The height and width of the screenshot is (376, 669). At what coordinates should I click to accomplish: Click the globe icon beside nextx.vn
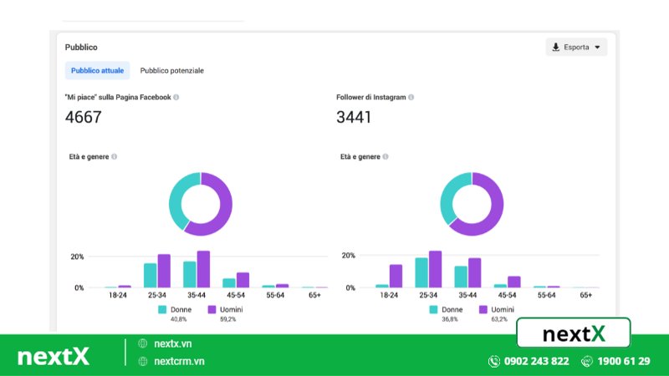point(143,343)
